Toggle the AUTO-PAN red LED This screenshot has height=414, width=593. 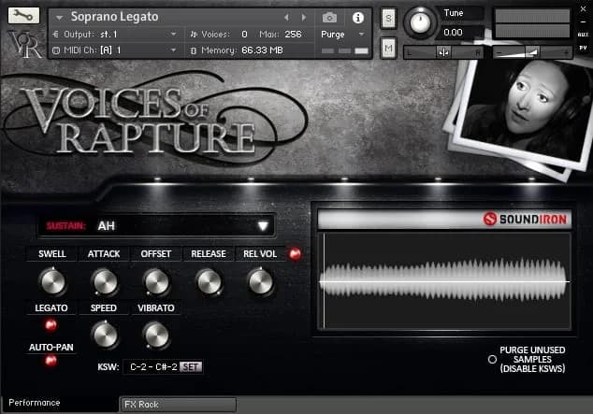coord(51,361)
